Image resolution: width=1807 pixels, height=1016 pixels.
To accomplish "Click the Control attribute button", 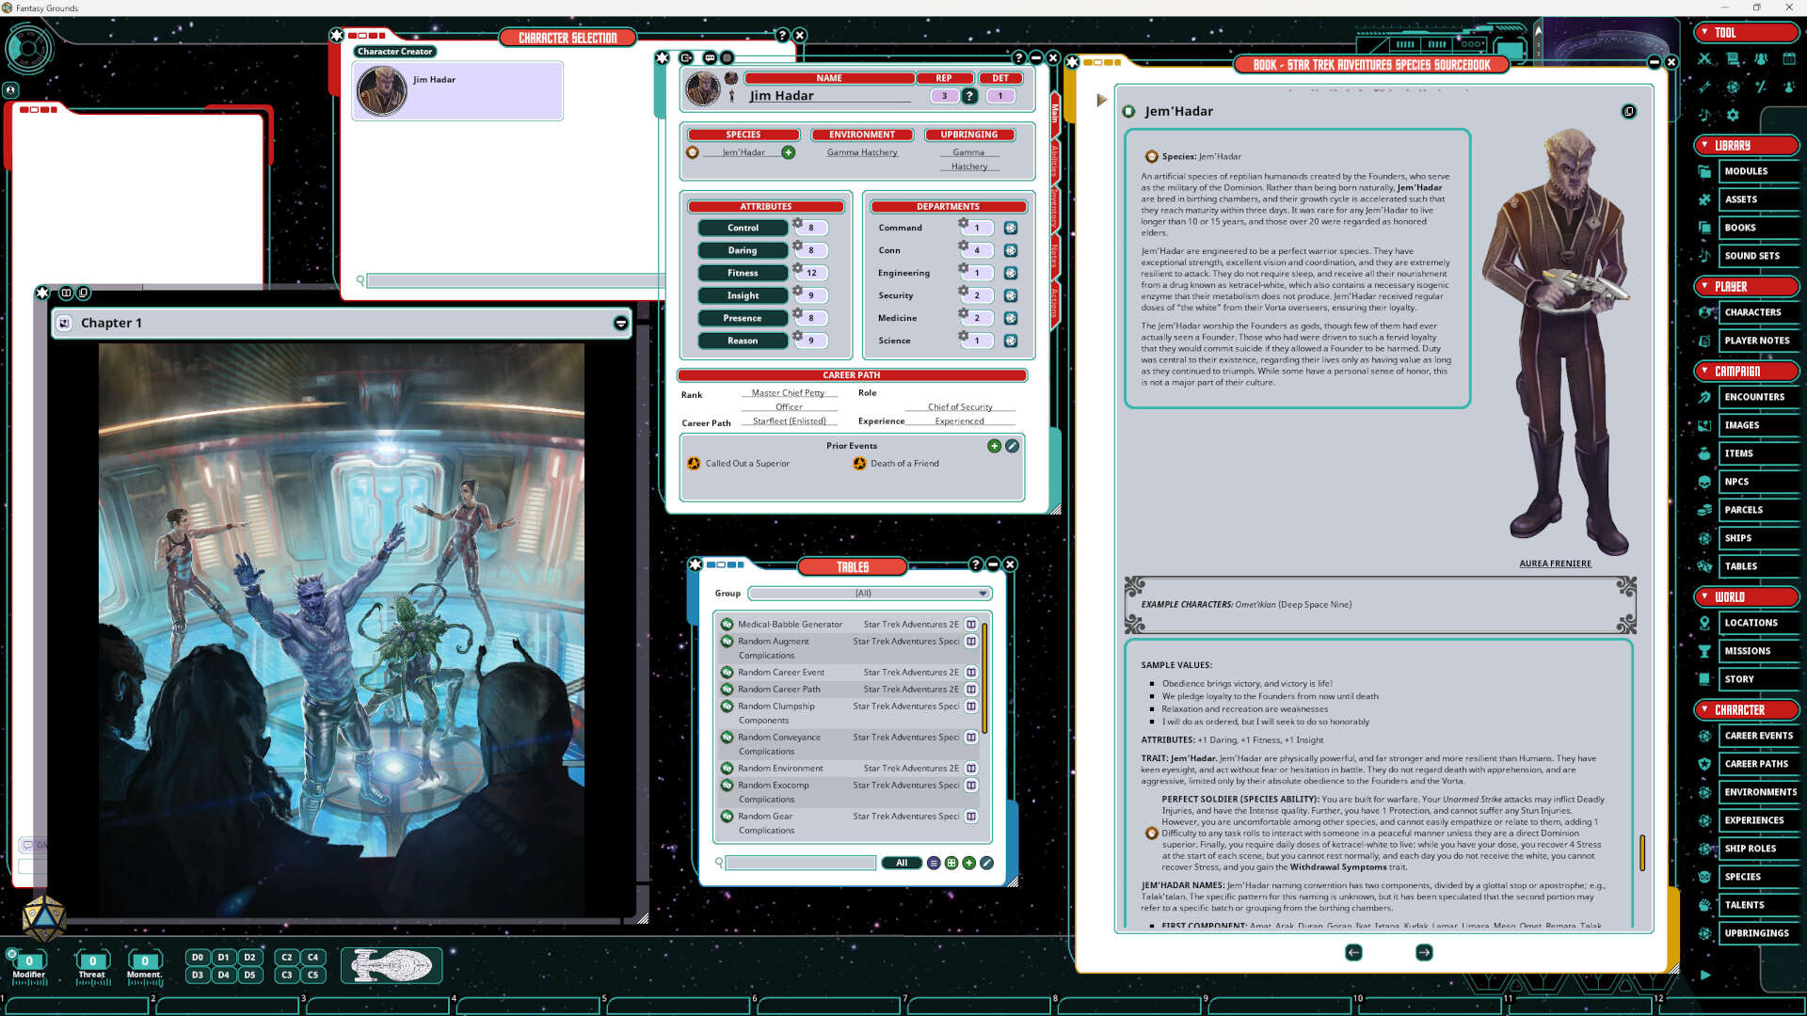I will pyautogui.click(x=743, y=228).
